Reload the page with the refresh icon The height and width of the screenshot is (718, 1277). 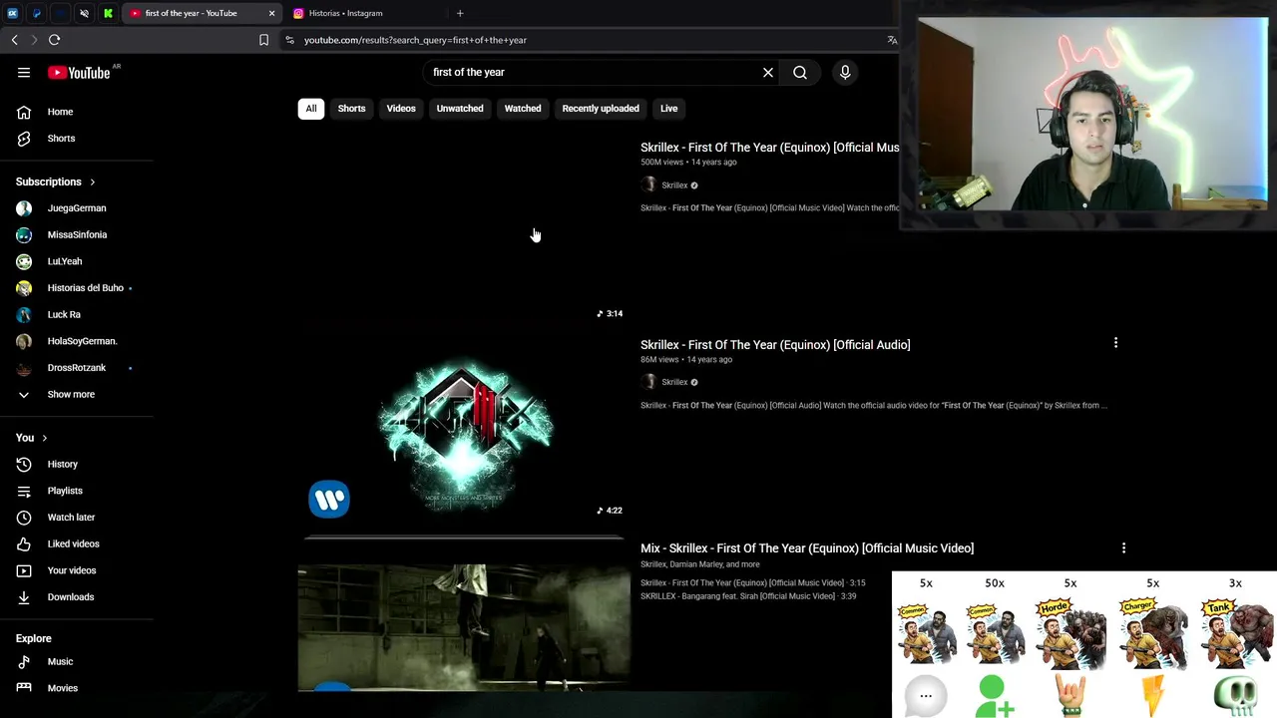pos(55,40)
